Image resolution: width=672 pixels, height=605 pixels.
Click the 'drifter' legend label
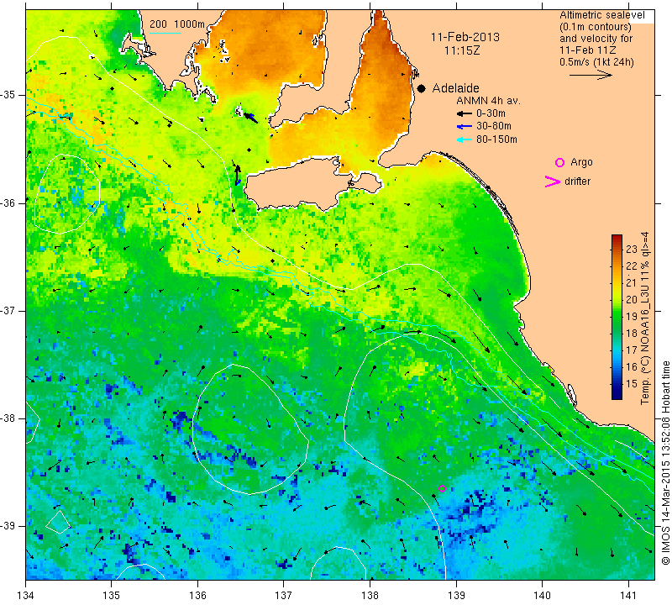click(x=577, y=181)
